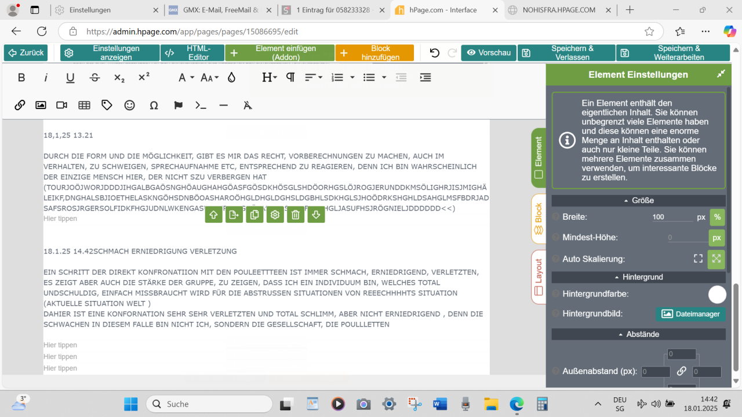Click the Zurück button
This screenshot has height=417, width=742.
pos(26,53)
